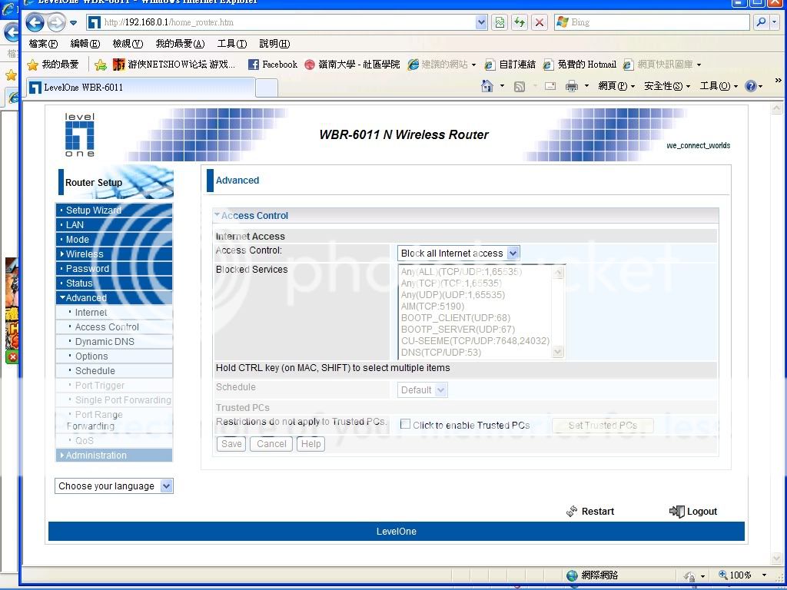Enable the Trusted PCs checkbox

pos(405,424)
